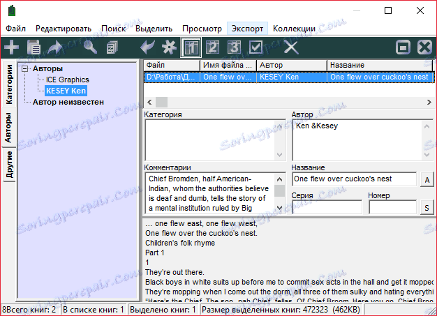Select Авторы root tree item
The width and height of the screenshot is (437, 316).
coord(47,68)
